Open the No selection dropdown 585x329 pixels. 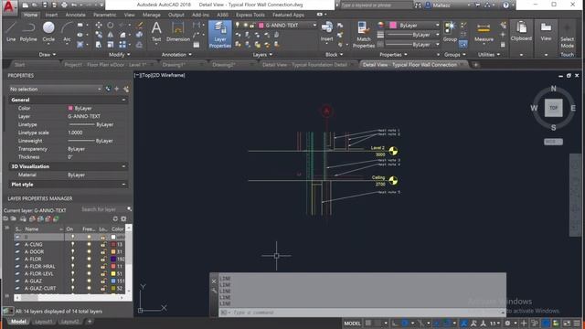click(x=55, y=90)
